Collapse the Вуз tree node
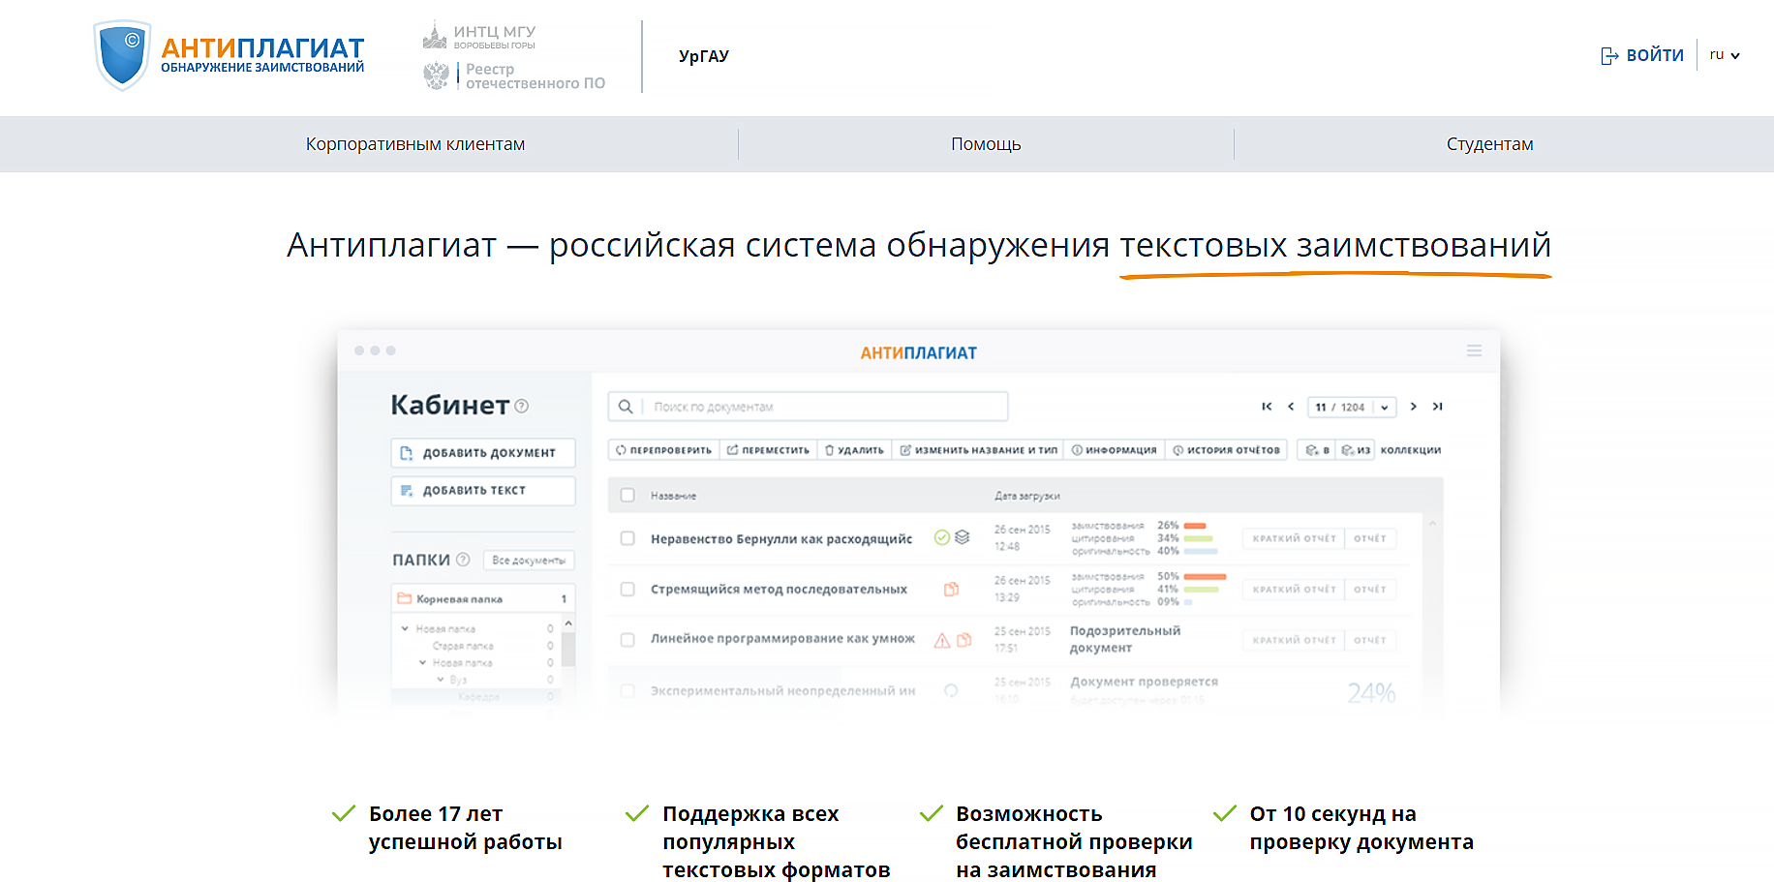The width and height of the screenshot is (1774, 882). pyautogui.click(x=440, y=679)
